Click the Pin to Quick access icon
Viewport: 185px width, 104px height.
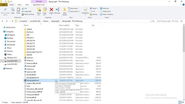pos(5,10)
